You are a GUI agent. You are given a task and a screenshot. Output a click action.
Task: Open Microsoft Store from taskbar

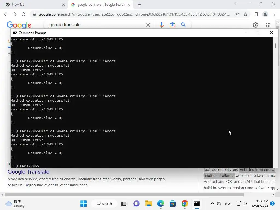[173, 203]
